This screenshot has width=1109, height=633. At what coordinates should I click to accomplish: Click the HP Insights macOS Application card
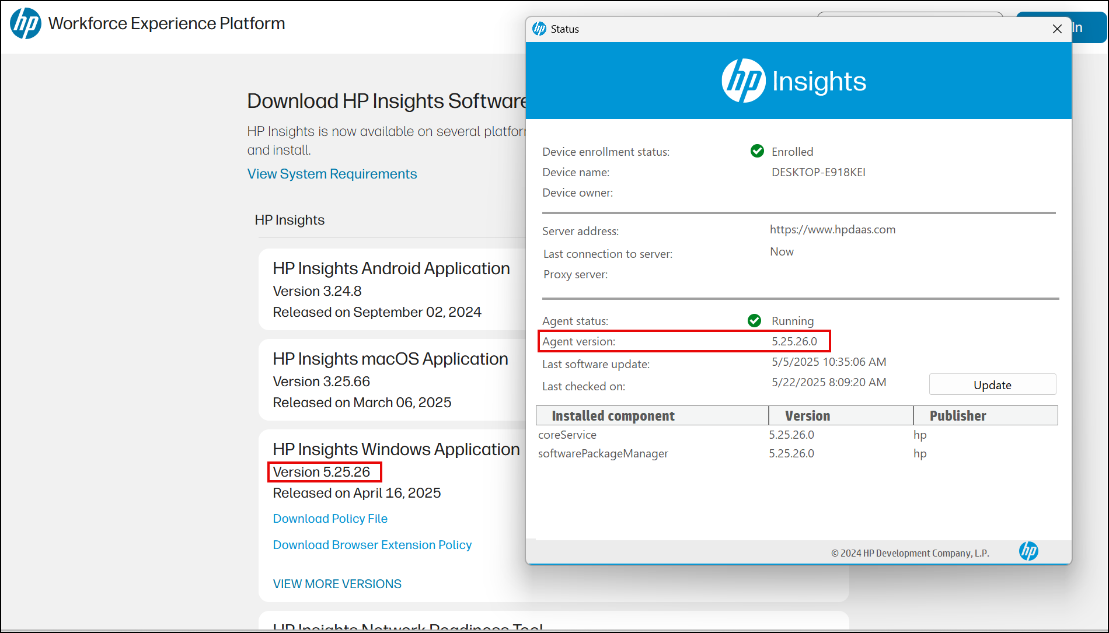391,380
